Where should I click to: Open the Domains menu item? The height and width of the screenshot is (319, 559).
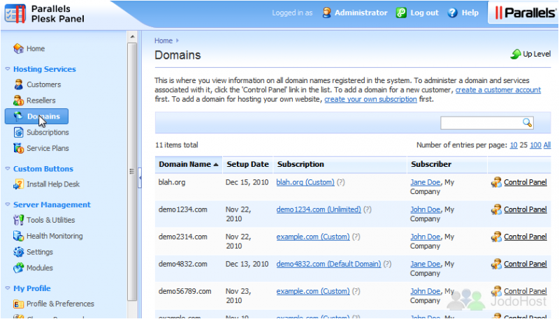point(36,117)
